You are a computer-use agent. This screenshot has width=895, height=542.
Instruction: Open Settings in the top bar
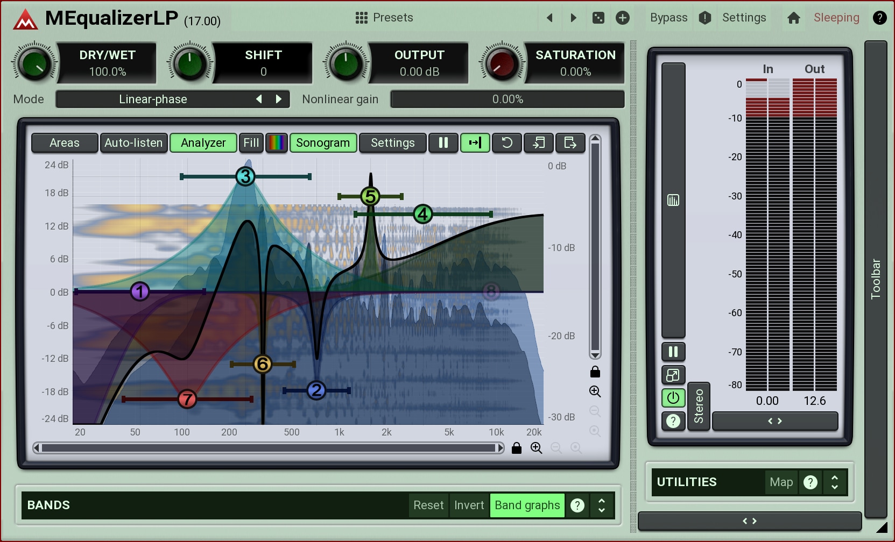(744, 18)
